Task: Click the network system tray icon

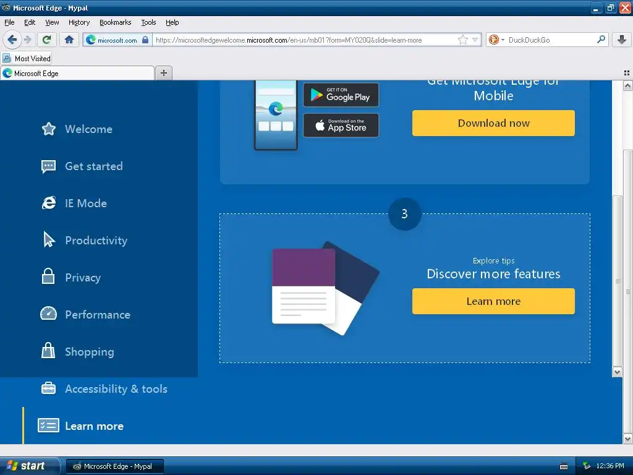Action: point(587,466)
